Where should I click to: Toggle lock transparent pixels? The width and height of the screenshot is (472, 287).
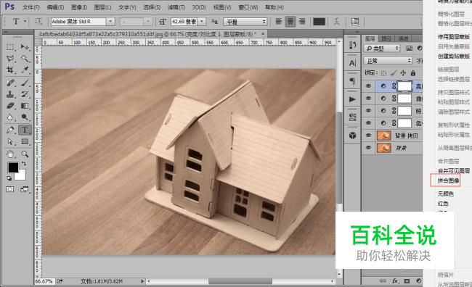pos(383,73)
